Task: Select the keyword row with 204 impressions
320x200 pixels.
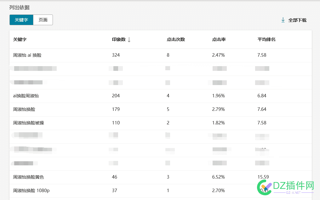Action: (x=161, y=96)
